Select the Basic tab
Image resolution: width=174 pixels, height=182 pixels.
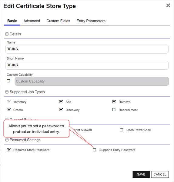coord(12,21)
